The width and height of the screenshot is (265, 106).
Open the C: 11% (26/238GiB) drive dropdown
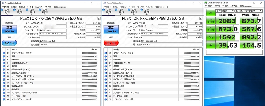[x=249, y=11]
